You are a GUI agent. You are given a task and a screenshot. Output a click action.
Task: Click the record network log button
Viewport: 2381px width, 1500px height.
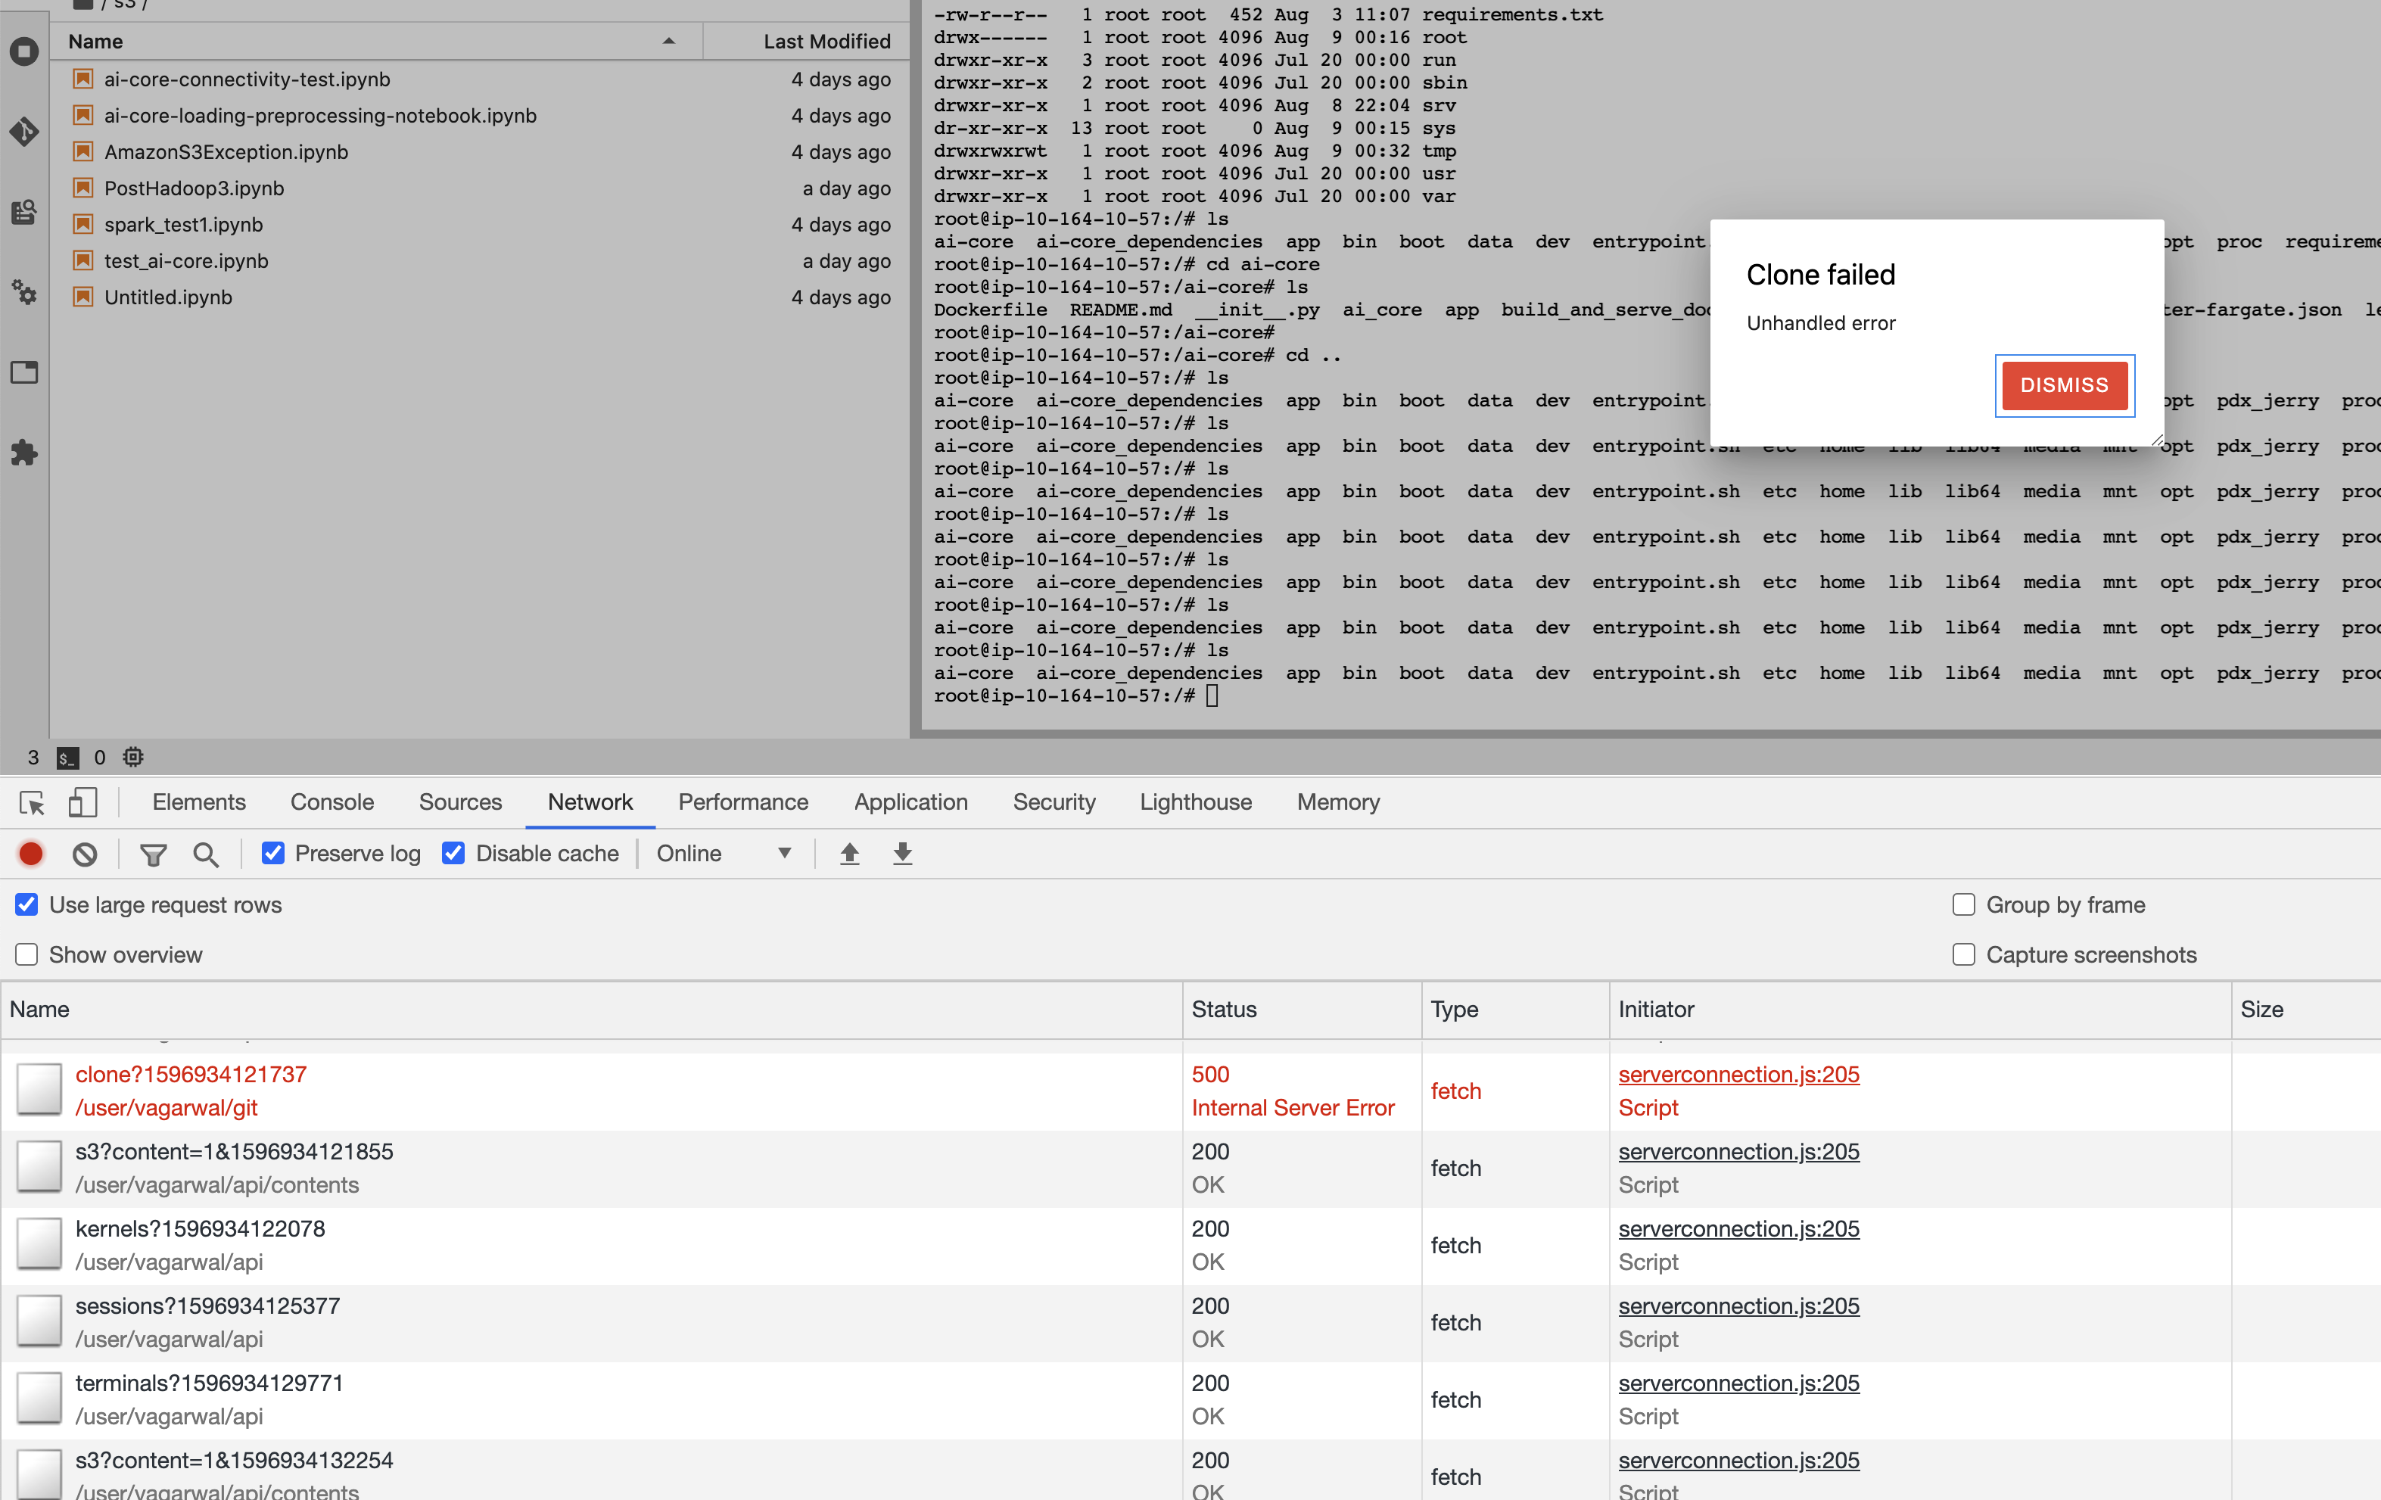tap(31, 854)
